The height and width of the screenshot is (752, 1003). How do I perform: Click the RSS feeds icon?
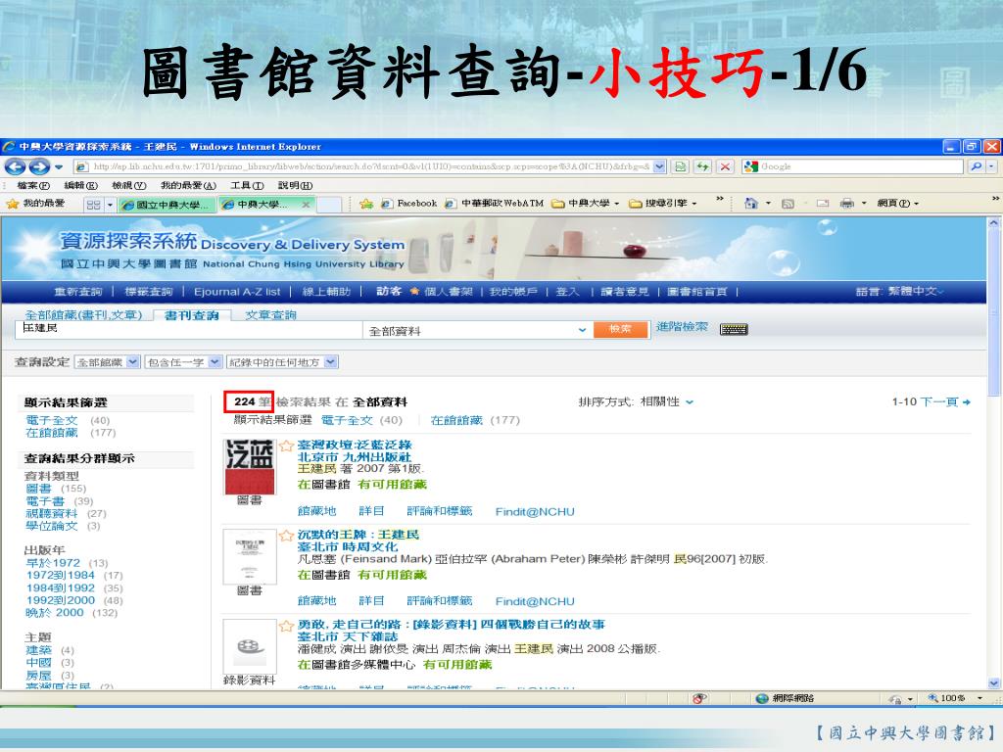tap(788, 204)
